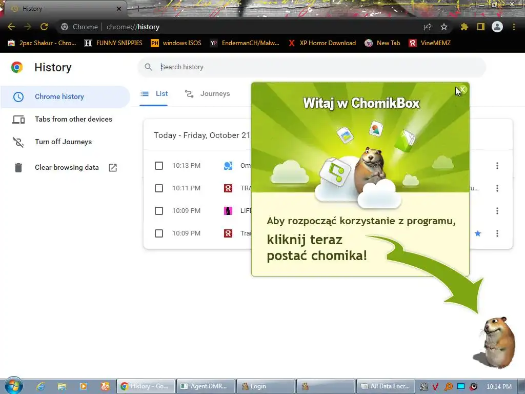Switch to the Login taskbar window
525x394 pixels.
[266, 386]
